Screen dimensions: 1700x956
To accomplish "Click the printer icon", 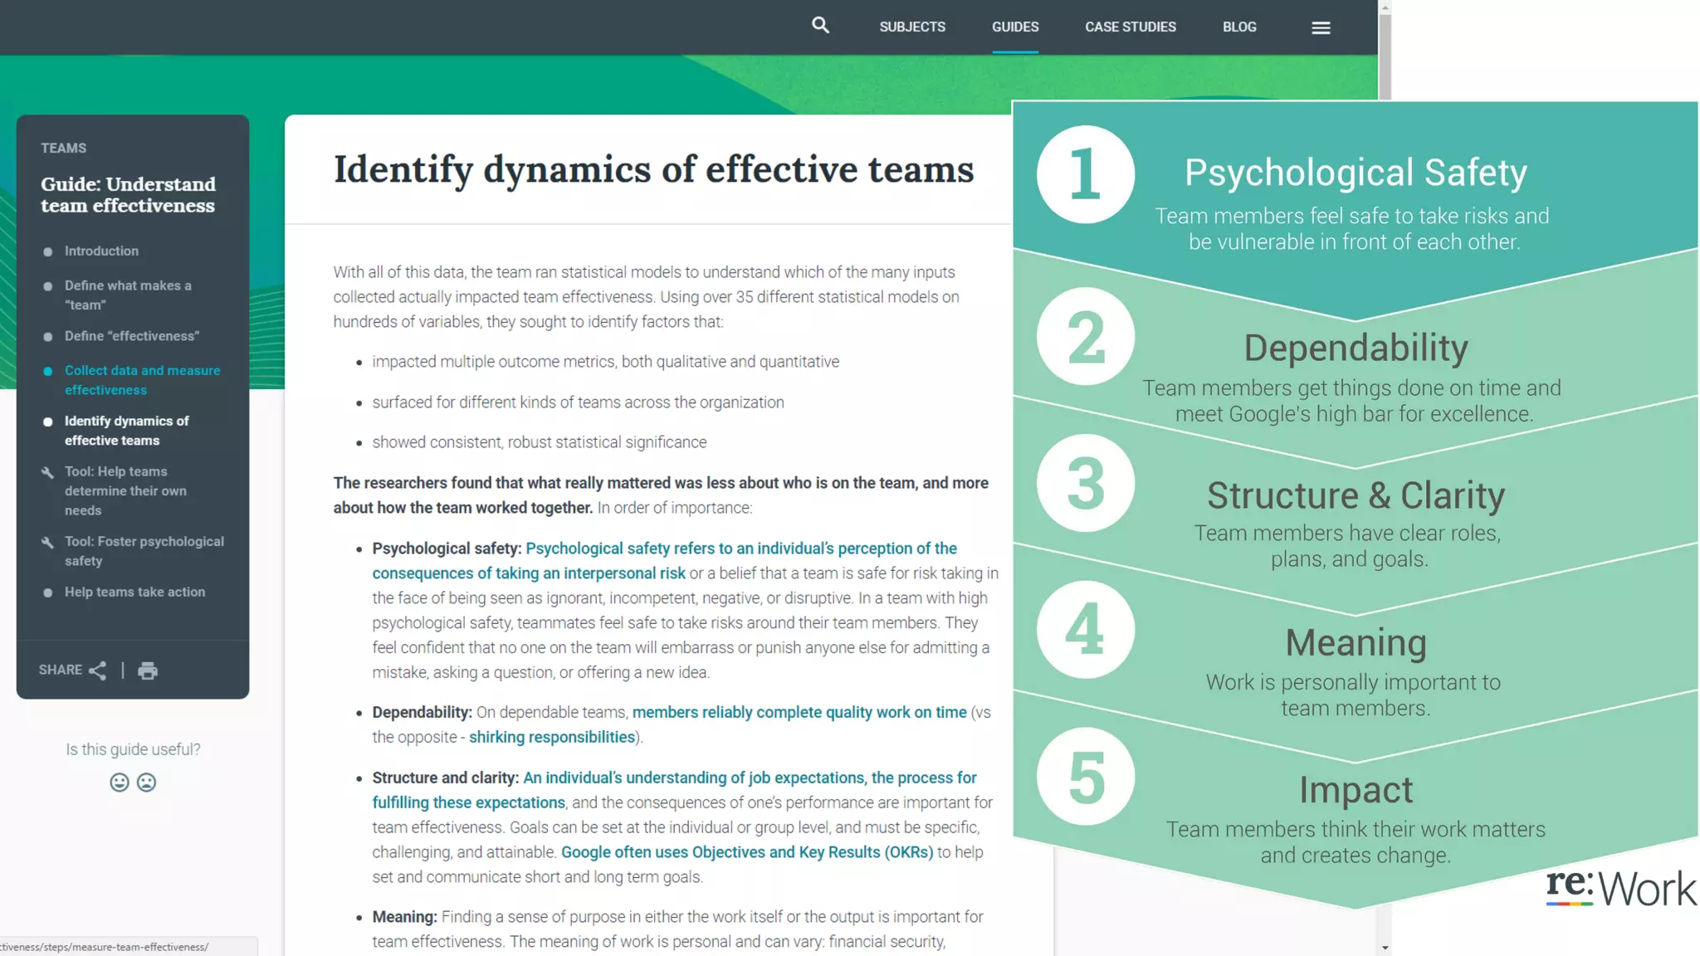I will pyautogui.click(x=148, y=671).
